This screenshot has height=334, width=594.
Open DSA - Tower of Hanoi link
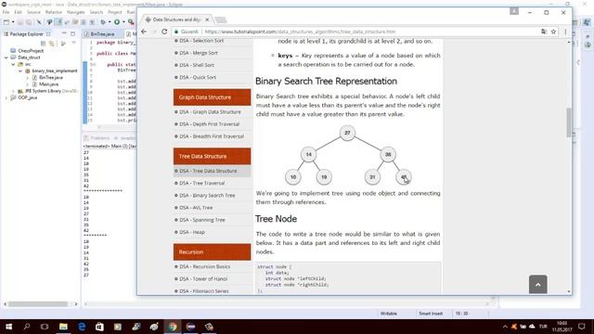coord(203,279)
